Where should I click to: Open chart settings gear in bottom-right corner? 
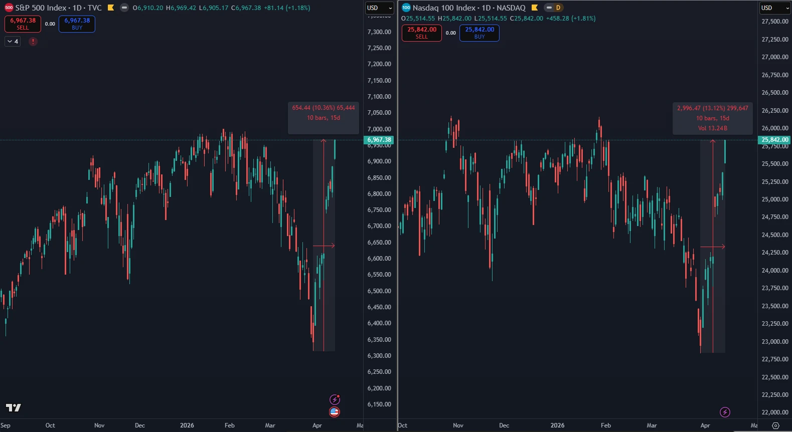pos(775,425)
